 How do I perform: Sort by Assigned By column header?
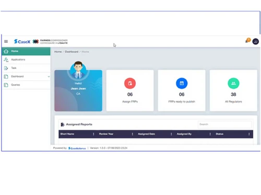(184, 134)
